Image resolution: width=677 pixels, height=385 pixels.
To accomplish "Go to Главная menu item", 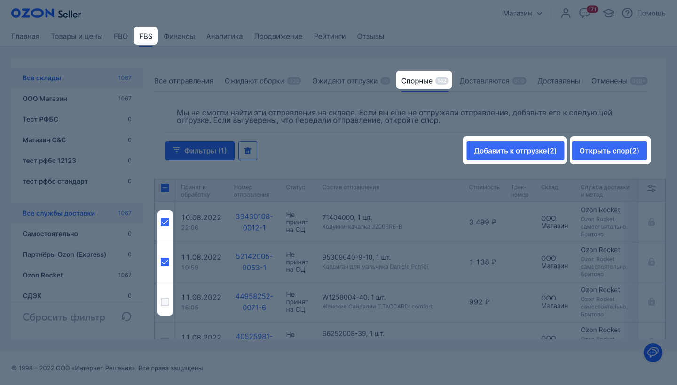I will pos(25,36).
